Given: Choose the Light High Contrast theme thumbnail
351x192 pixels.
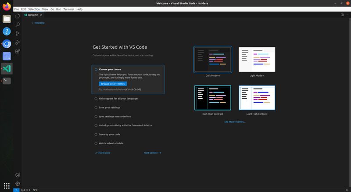Looking at the screenshot, I should tap(257, 98).
